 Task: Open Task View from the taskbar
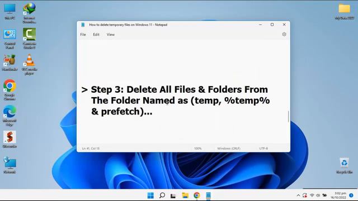click(173, 195)
